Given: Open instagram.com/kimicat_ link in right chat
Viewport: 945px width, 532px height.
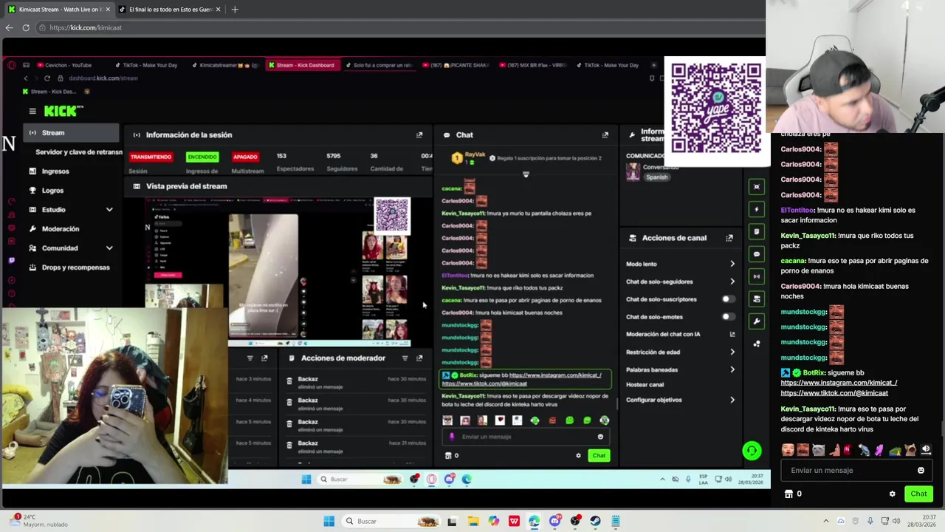Looking at the screenshot, I should [839, 383].
